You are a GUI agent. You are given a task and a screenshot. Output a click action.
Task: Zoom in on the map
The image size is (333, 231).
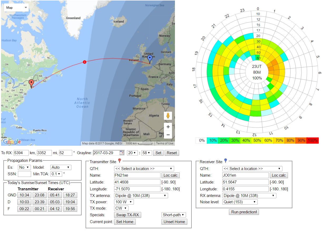[x=168, y=127]
